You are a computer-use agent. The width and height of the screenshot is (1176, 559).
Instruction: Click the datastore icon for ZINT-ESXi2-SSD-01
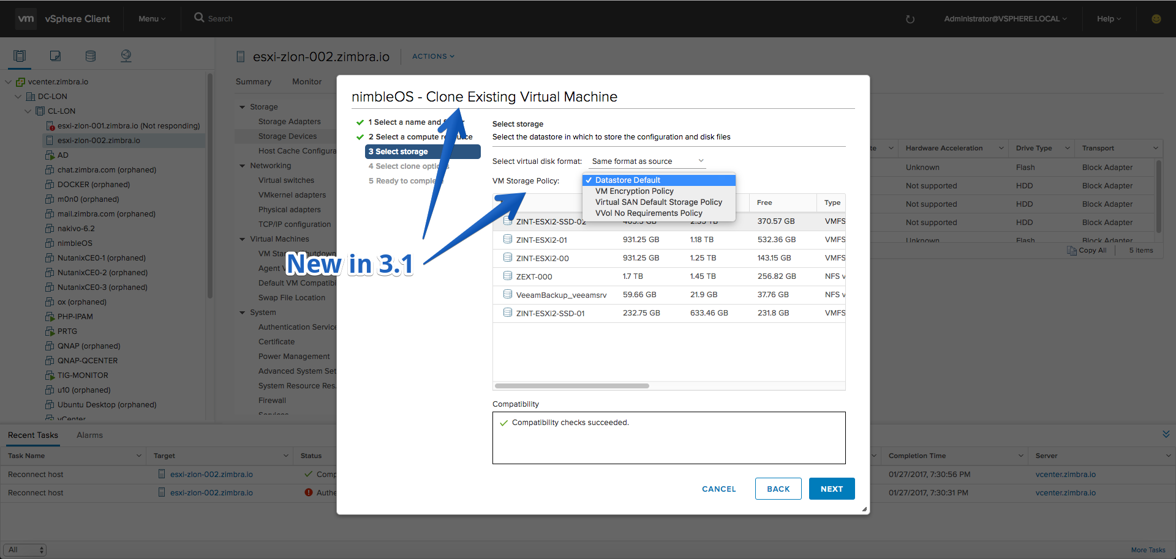[508, 313]
